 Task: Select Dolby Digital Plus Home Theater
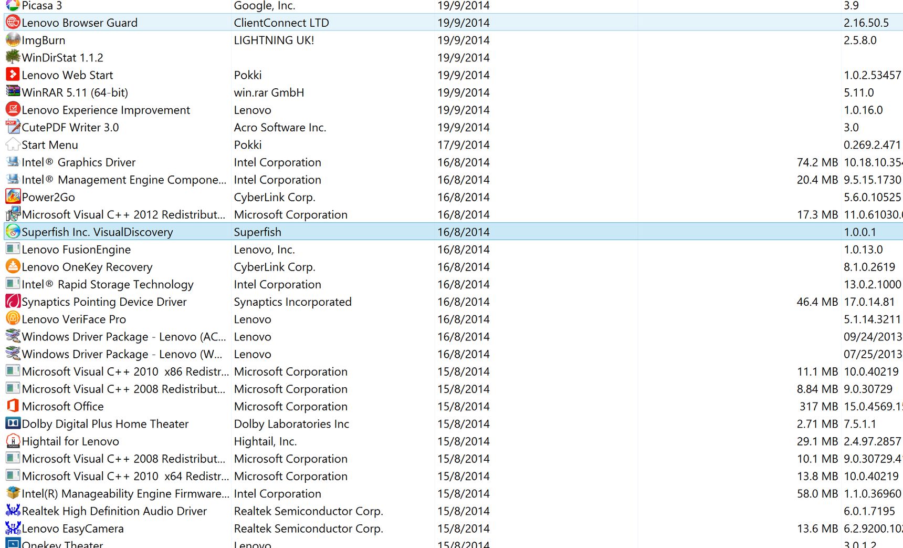105,423
